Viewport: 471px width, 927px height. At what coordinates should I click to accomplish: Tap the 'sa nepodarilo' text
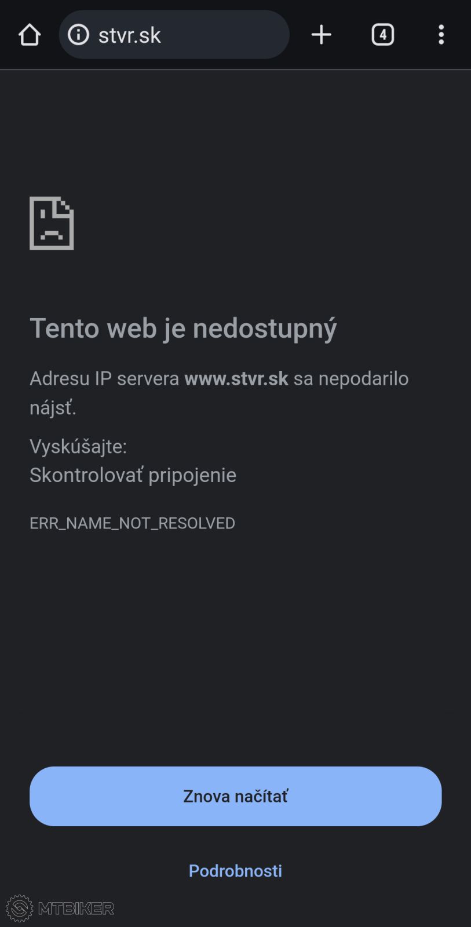[x=351, y=378]
